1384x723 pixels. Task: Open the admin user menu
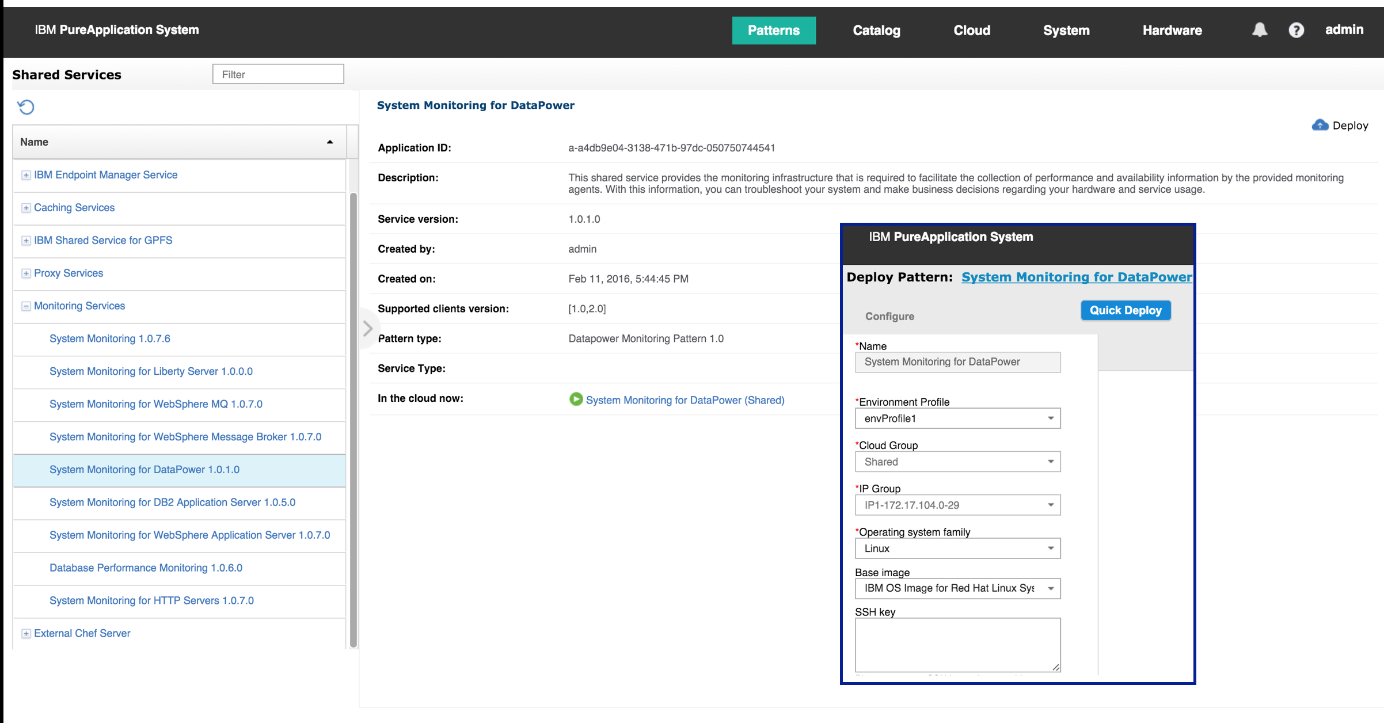[x=1344, y=29]
